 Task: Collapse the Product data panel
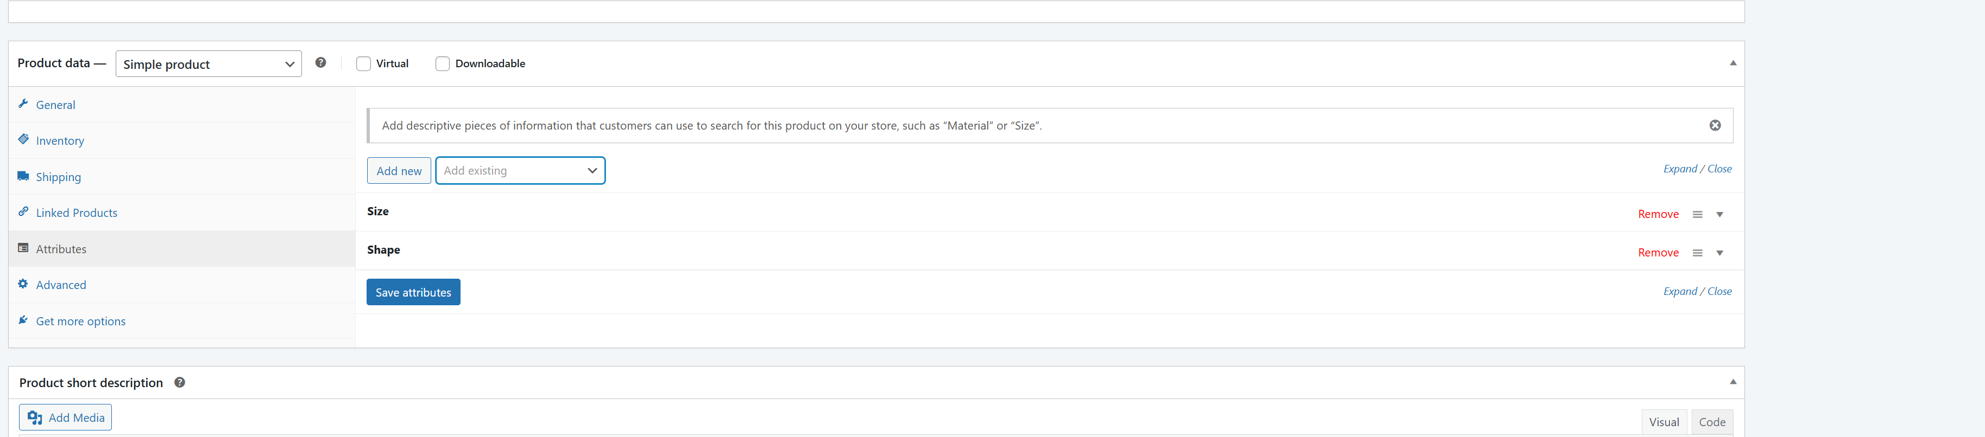tap(1732, 63)
